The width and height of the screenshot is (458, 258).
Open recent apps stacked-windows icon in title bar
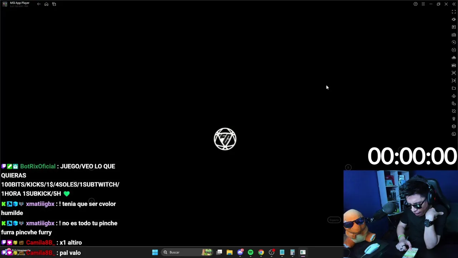tap(54, 4)
